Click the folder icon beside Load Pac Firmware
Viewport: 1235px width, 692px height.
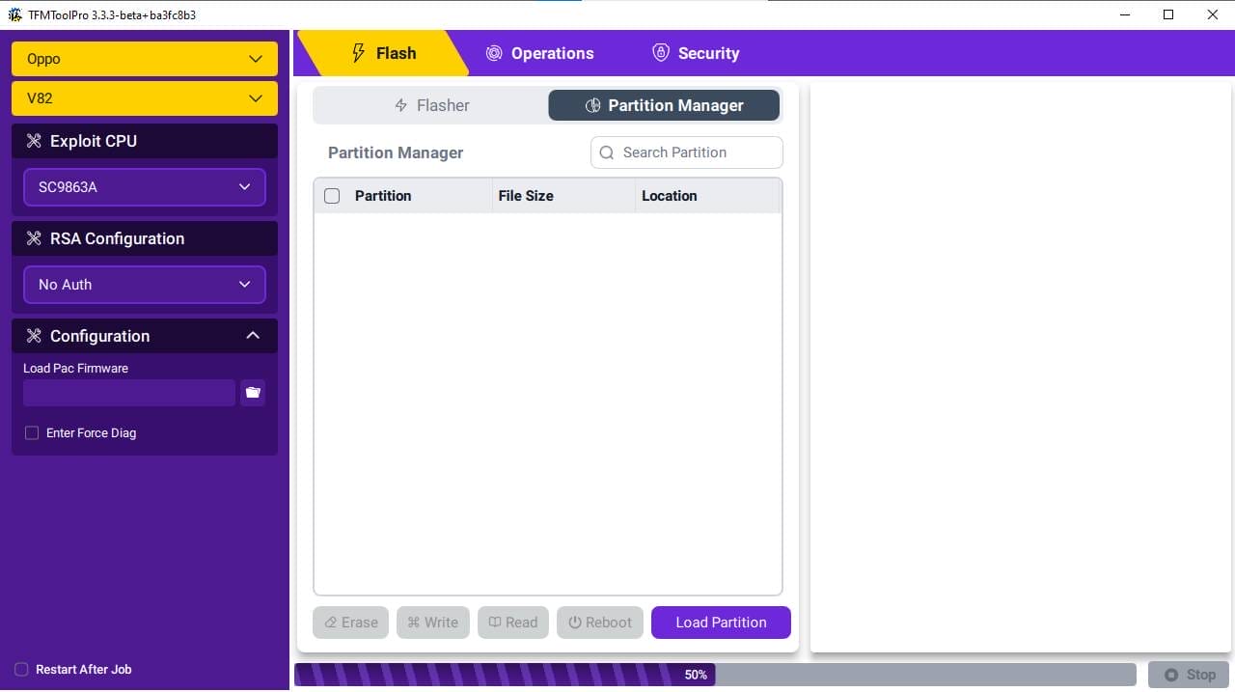pyautogui.click(x=253, y=393)
